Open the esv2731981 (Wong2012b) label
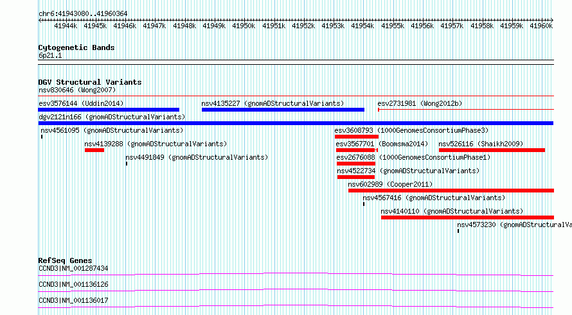This screenshot has width=572, height=315. click(420, 103)
